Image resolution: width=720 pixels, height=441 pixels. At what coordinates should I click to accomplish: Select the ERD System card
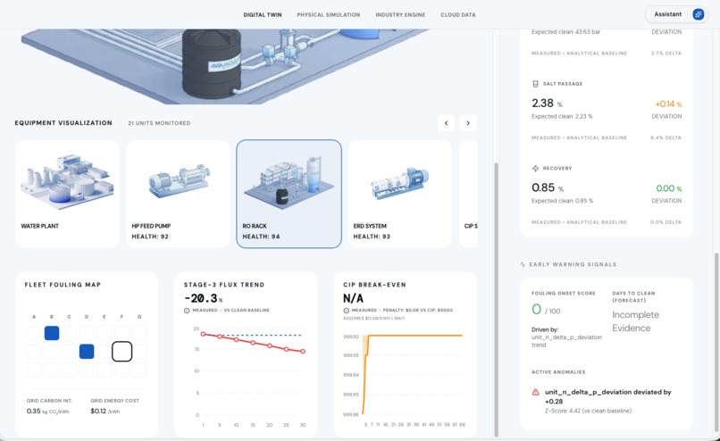point(399,194)
